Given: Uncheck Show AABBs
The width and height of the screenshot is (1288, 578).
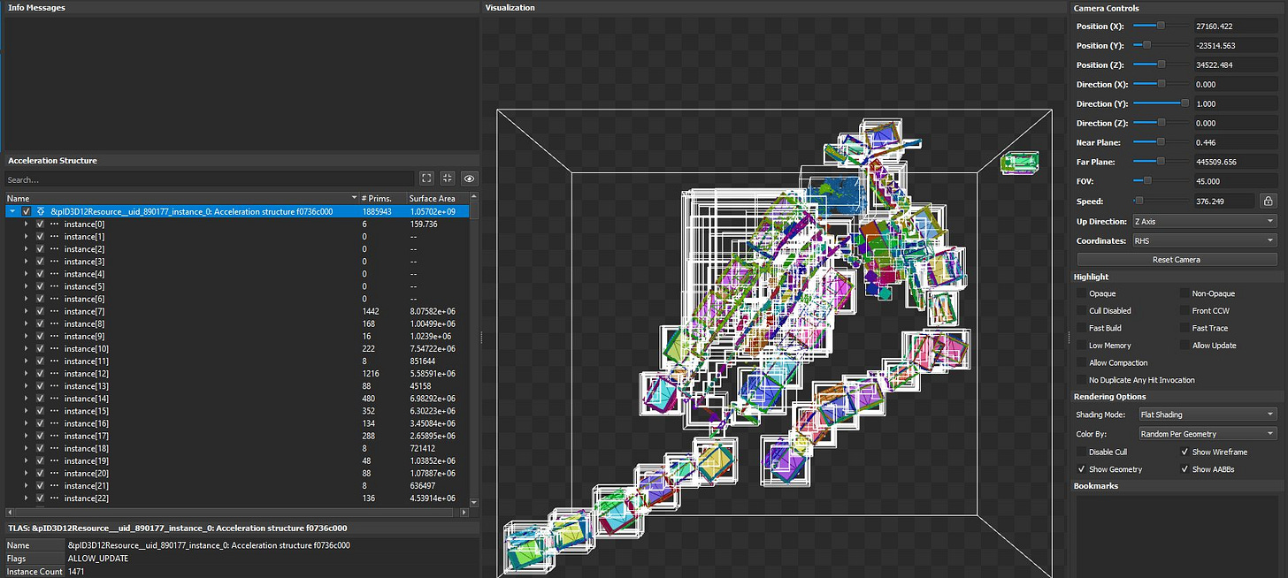Looking at the screenshot, I should click(x=1184, y=469).
